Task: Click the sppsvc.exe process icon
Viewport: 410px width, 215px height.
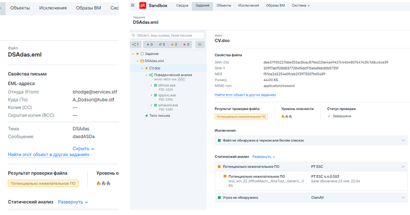Action: pyautogui.click(x=156, y=95)
